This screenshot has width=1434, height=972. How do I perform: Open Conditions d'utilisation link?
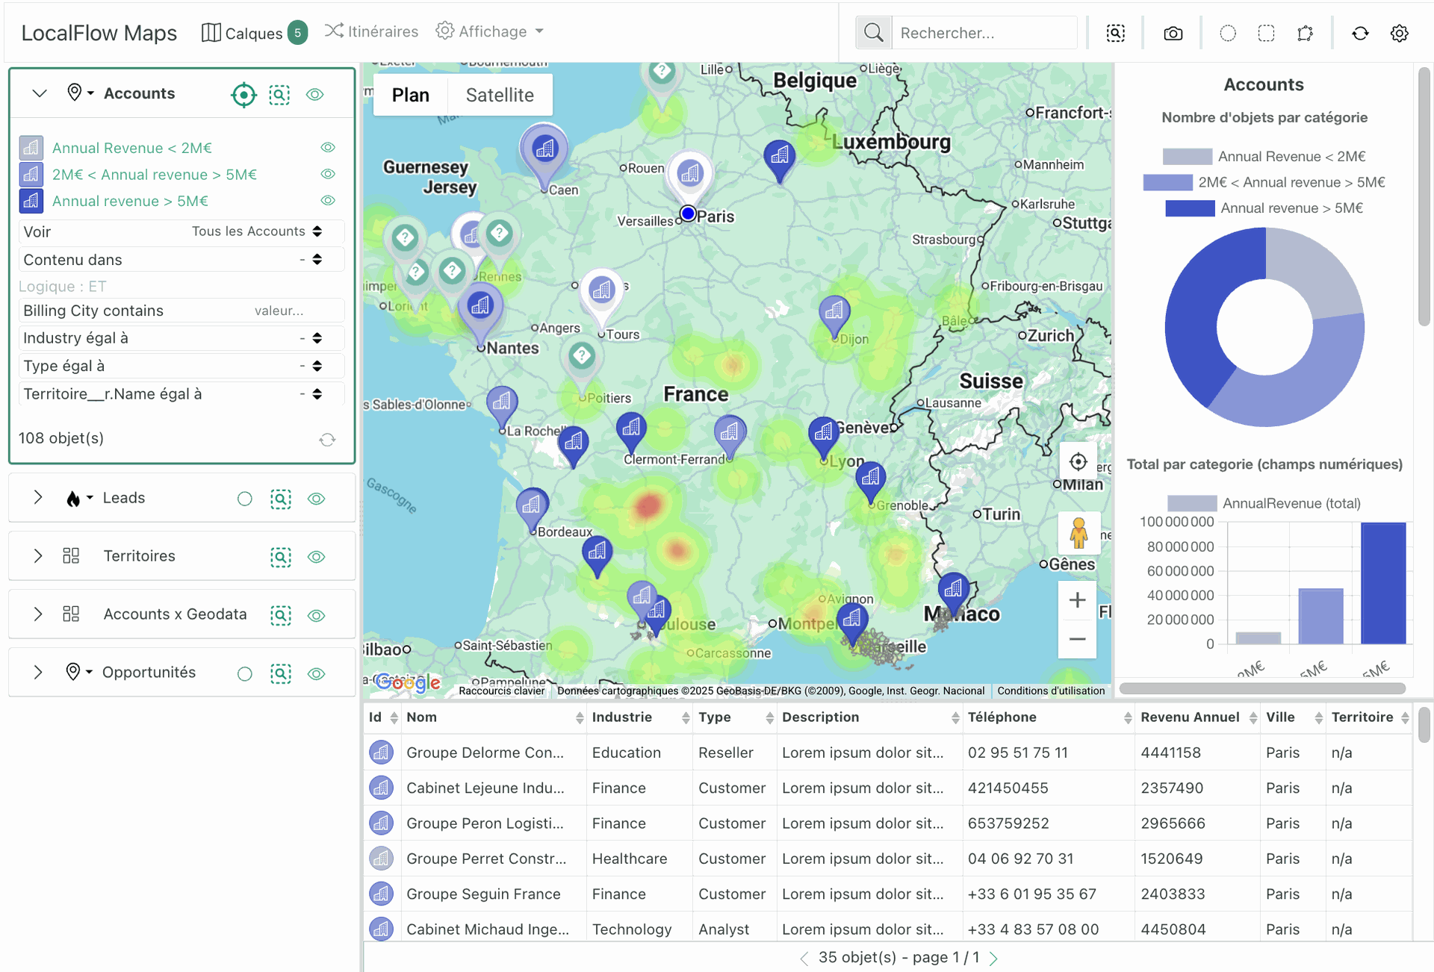pos(1050,691)
